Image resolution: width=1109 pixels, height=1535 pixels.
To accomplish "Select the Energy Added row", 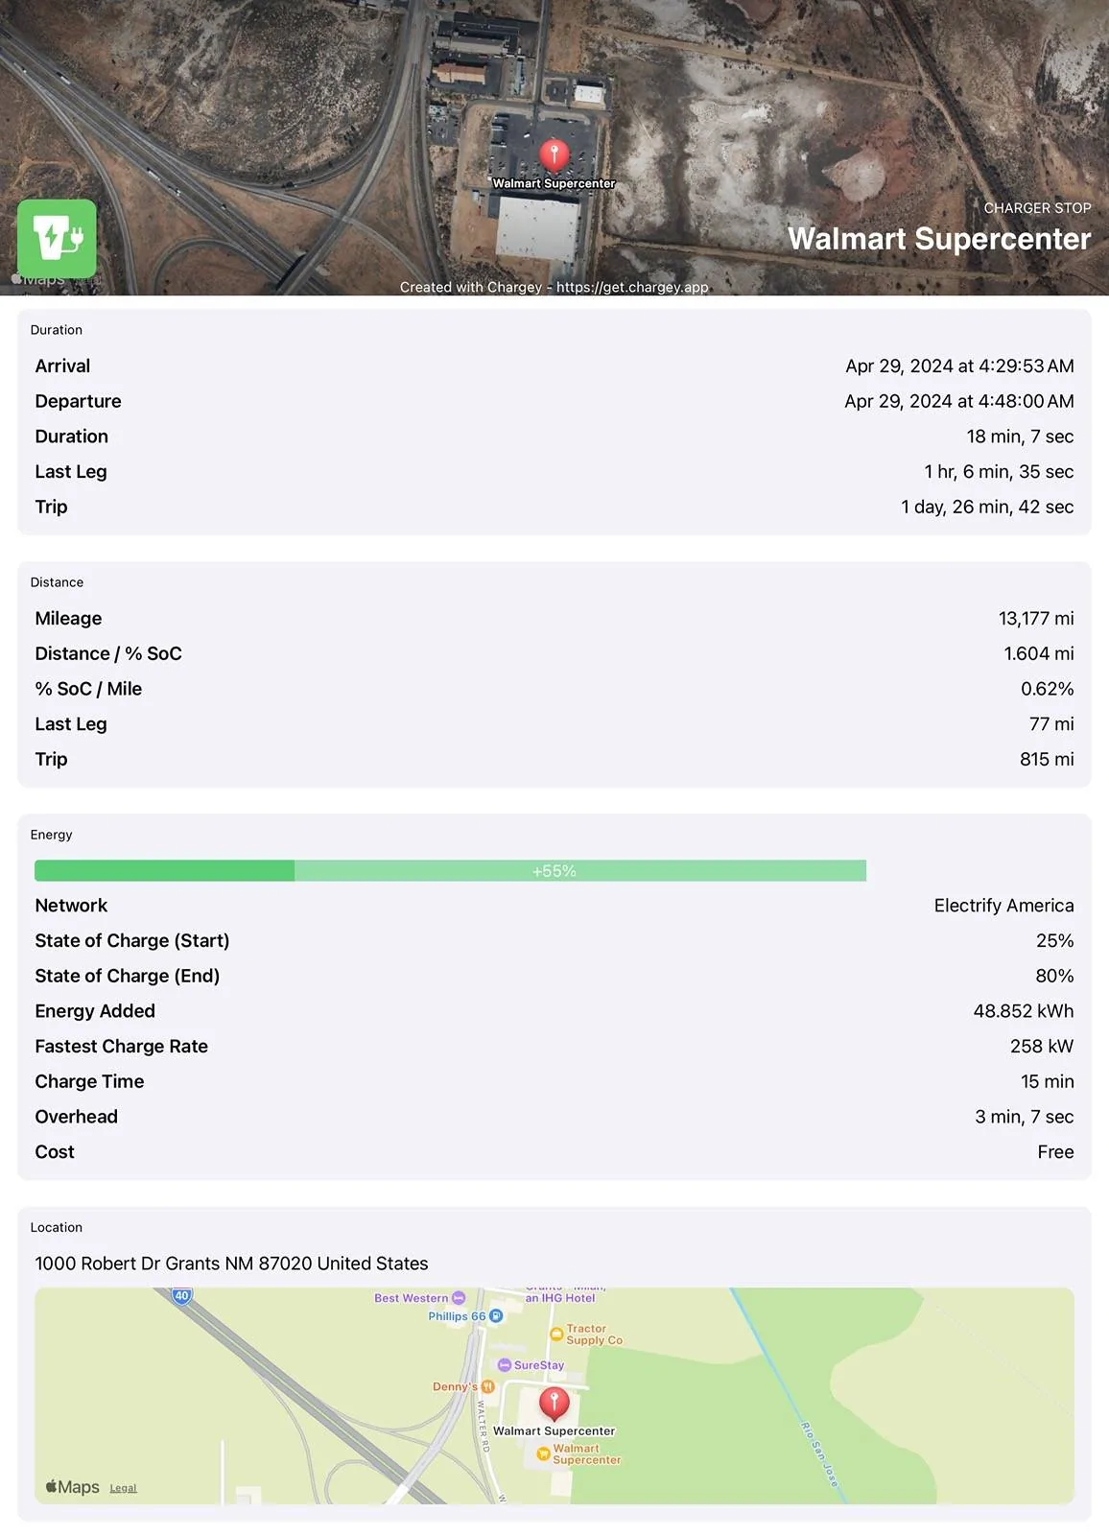I will (x=554, y=1011).
